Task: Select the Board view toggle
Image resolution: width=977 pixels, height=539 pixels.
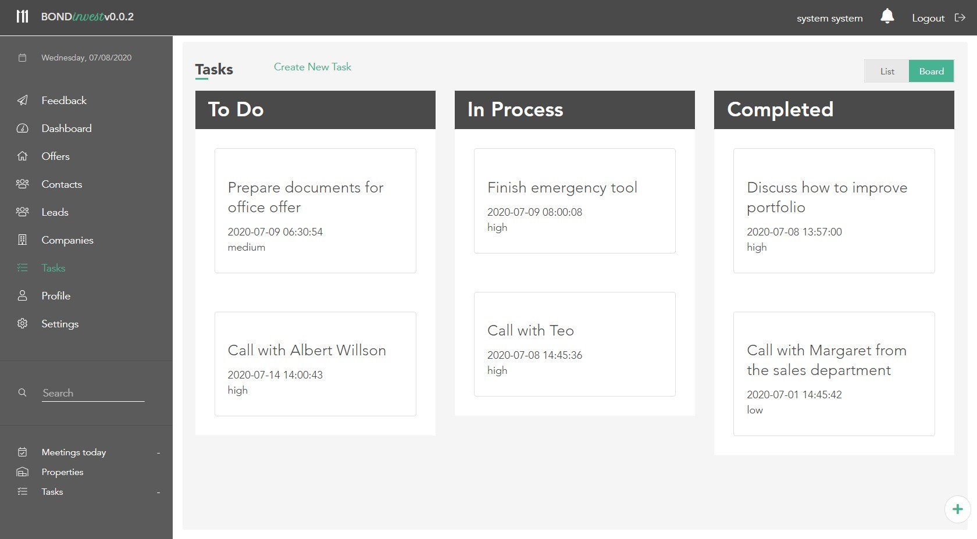Action: 931,71
